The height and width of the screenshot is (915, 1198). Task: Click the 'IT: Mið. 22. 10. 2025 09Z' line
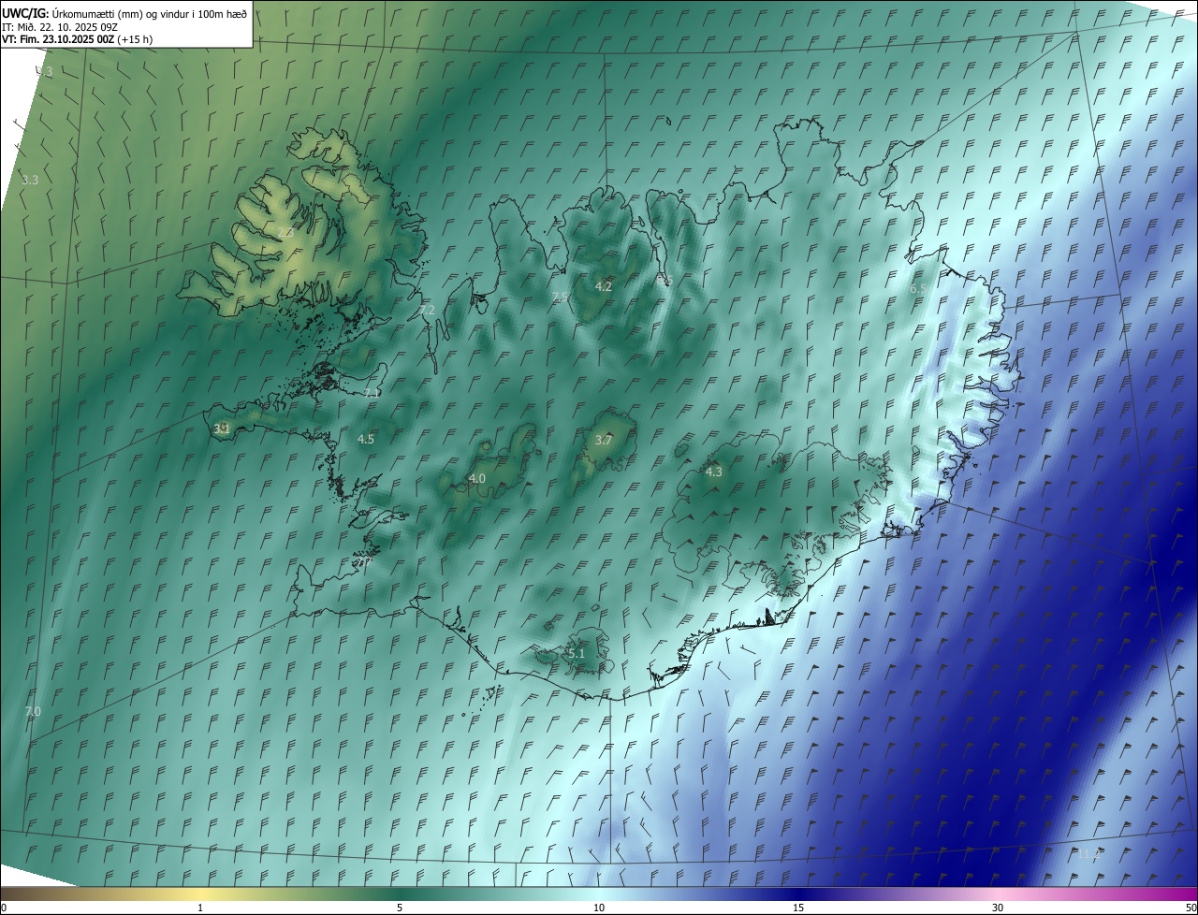tap(61, 26)
